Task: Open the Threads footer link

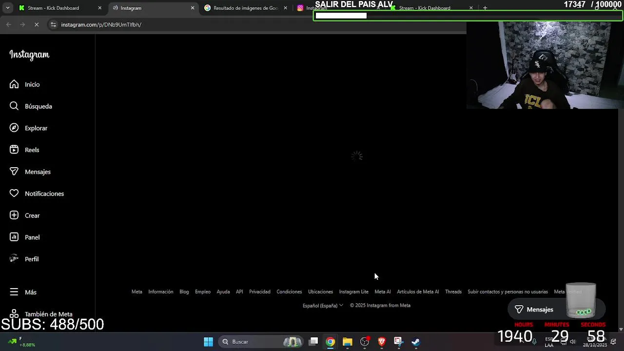Action: (453, 292)
